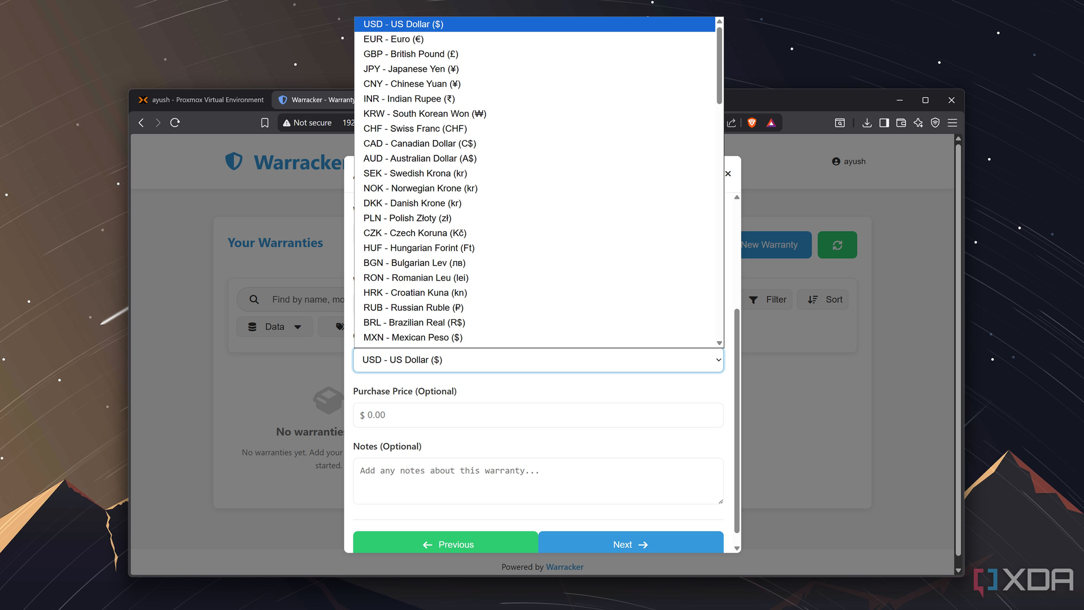Screen dimensions: 1084x610
Task: Open Brave Shields lion icon
Action: [x=752, y=123]
